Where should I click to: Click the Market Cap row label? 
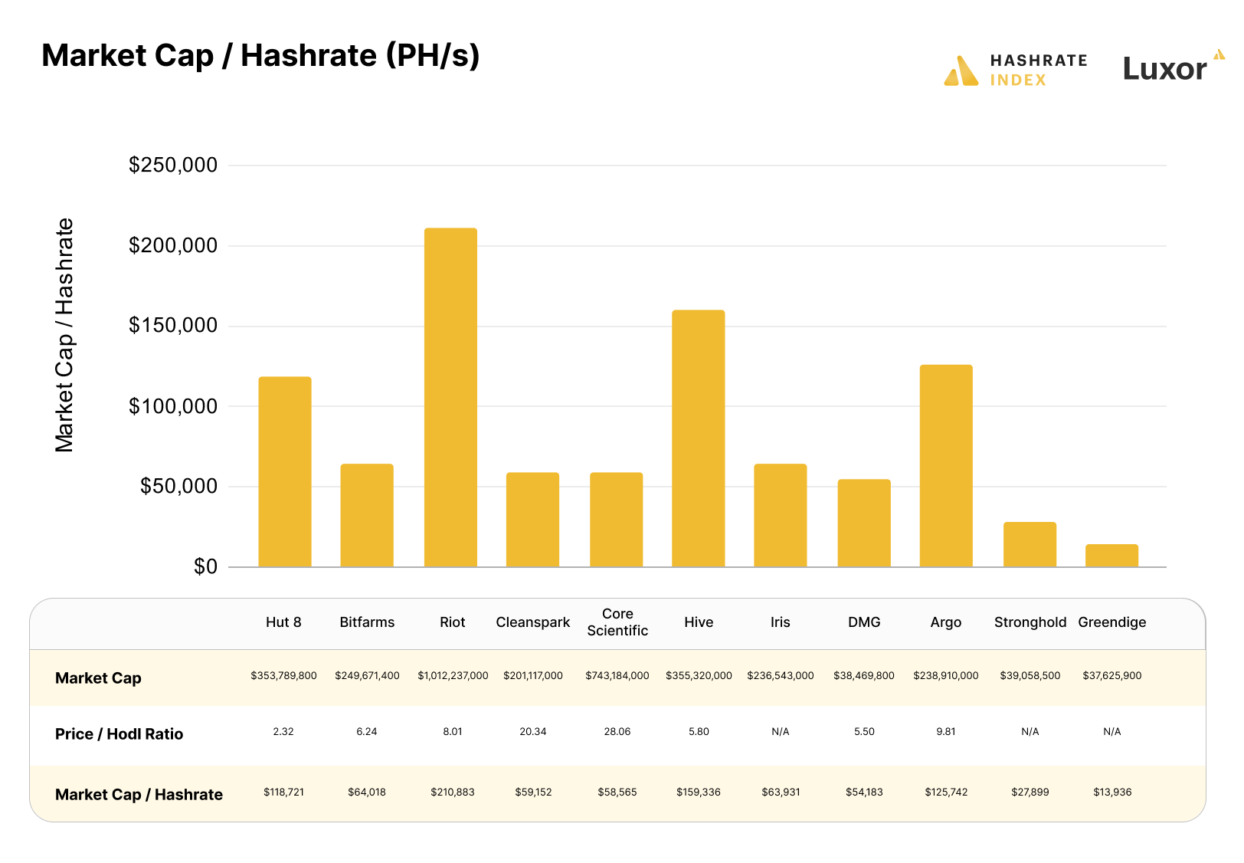click(x=98, y=678)
